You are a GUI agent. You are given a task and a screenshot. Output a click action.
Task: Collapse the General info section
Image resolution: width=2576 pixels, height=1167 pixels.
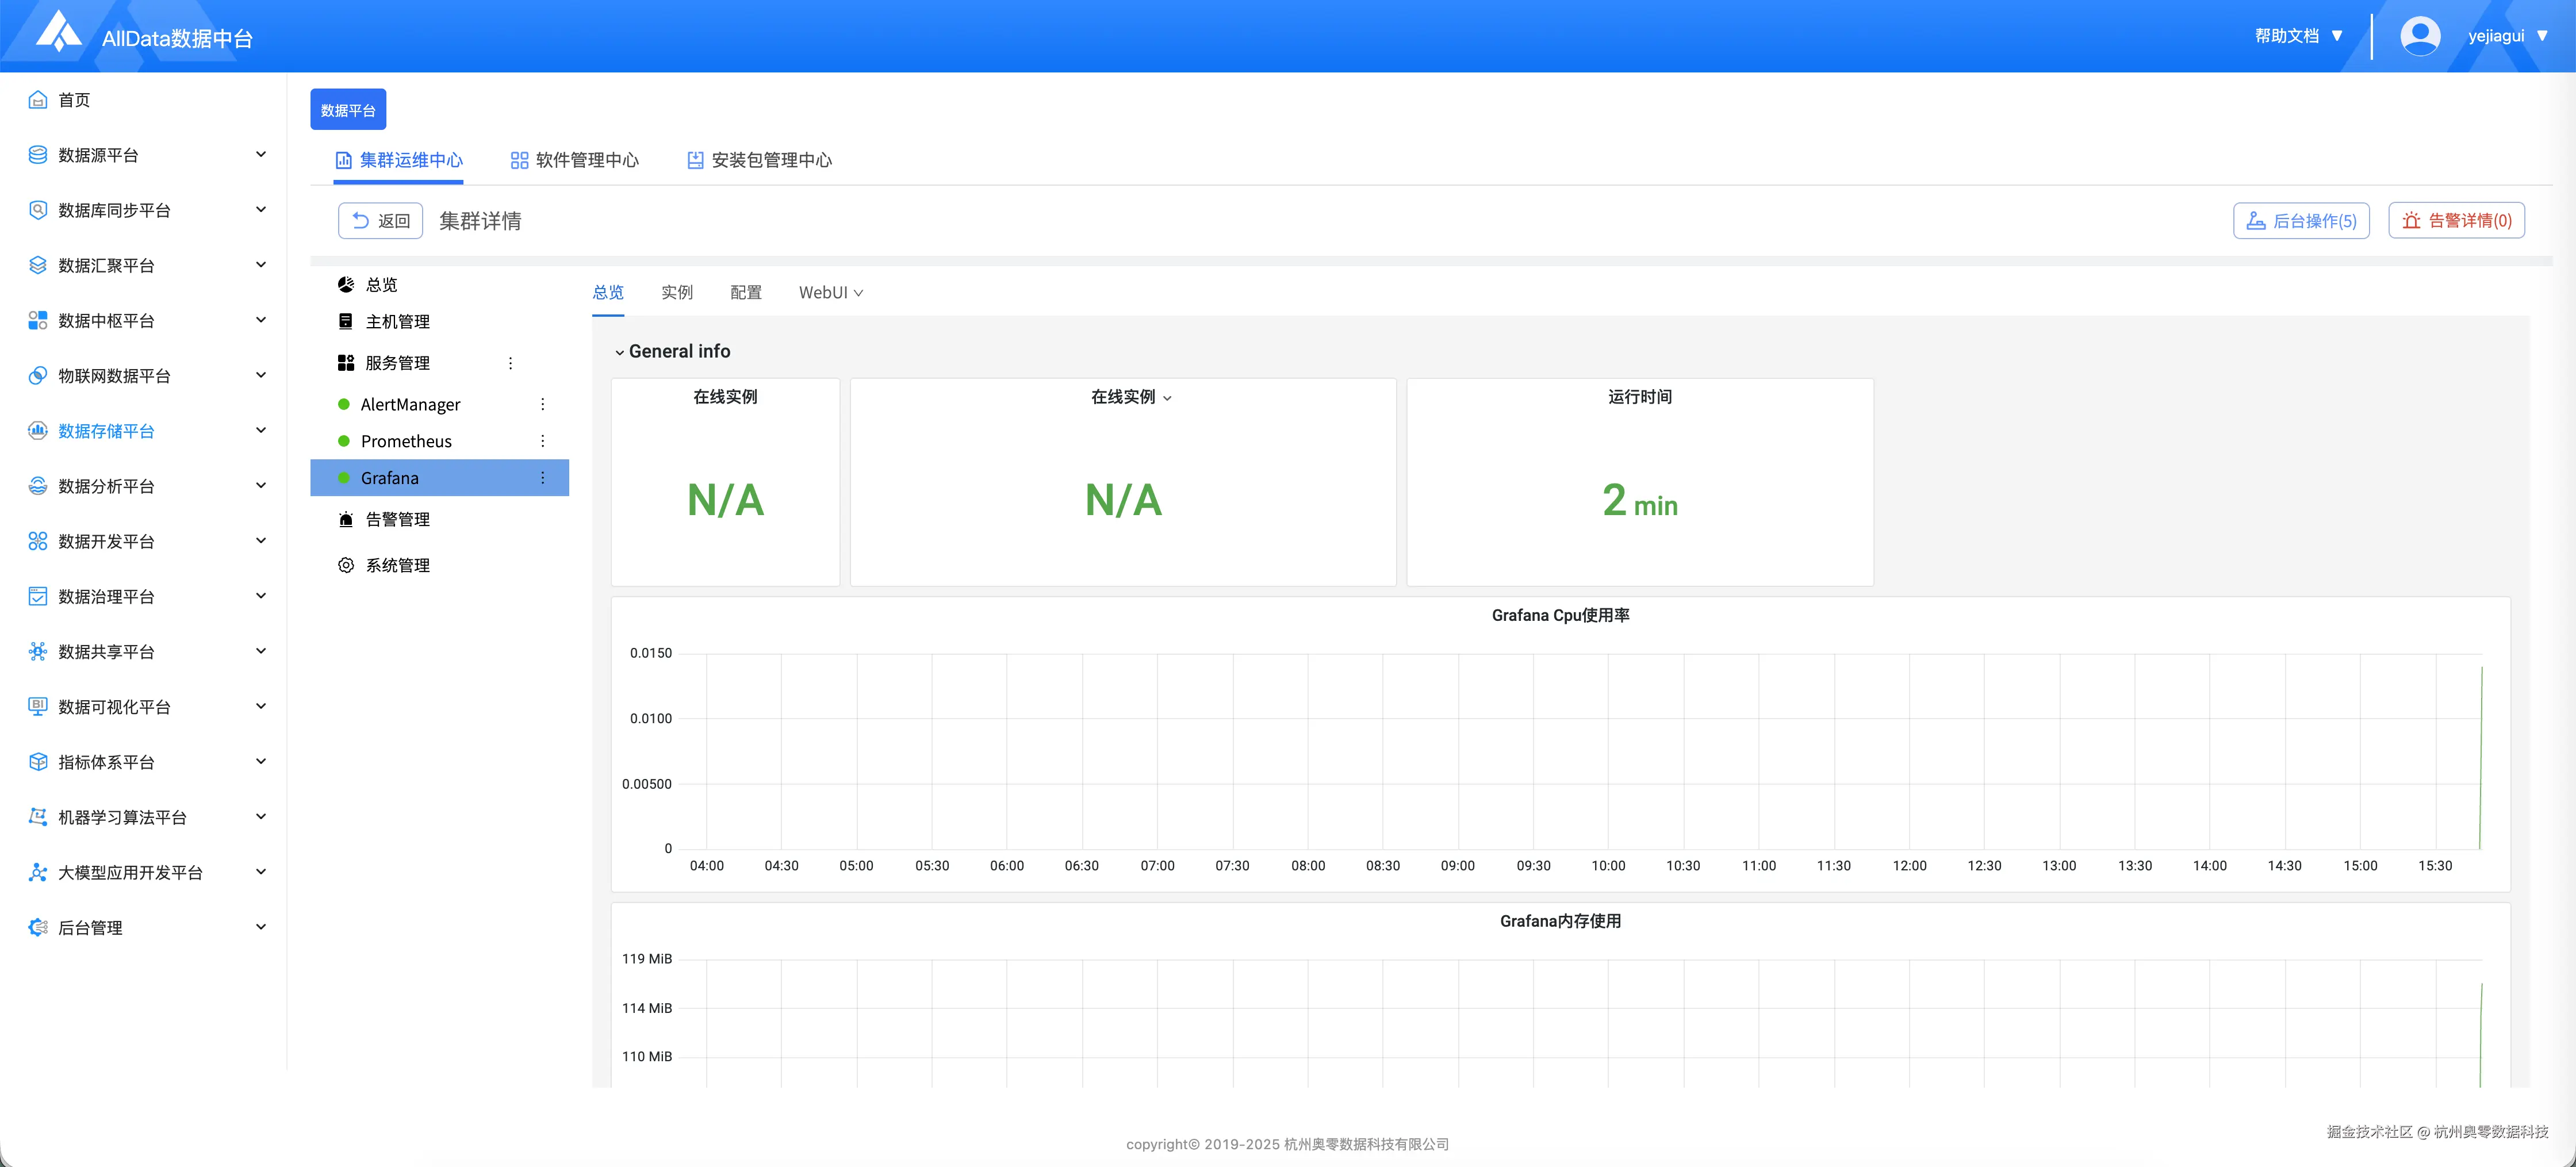pyautogui.click(x=620, y=352)
